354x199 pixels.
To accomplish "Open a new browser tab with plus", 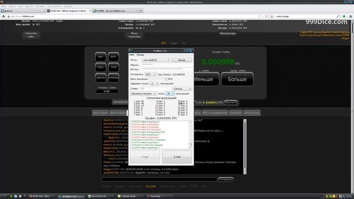I will (140, 11).
